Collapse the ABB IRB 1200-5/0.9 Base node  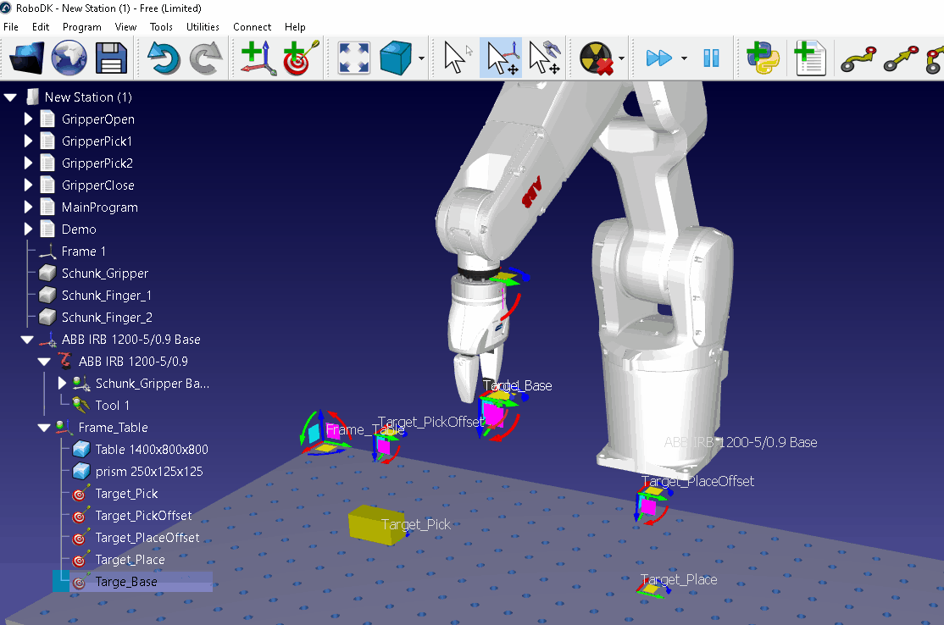27,340
